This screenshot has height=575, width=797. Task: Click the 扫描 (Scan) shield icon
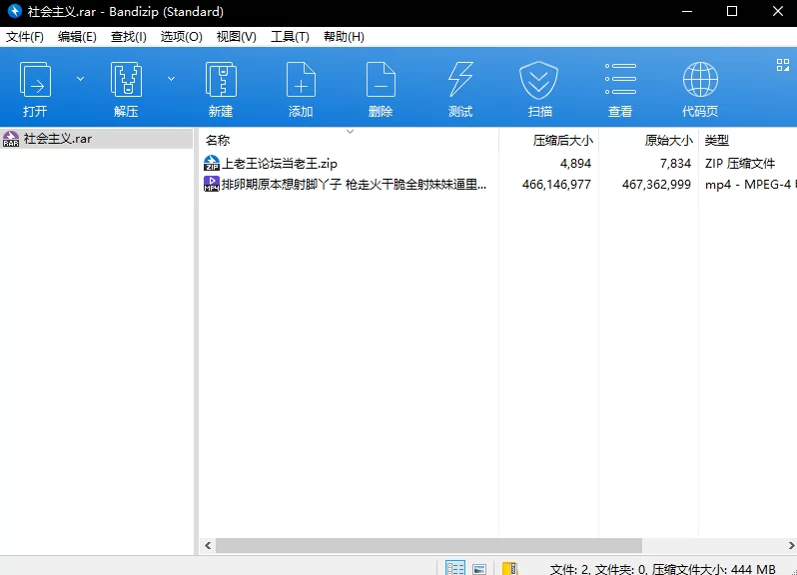pos(539,88)
